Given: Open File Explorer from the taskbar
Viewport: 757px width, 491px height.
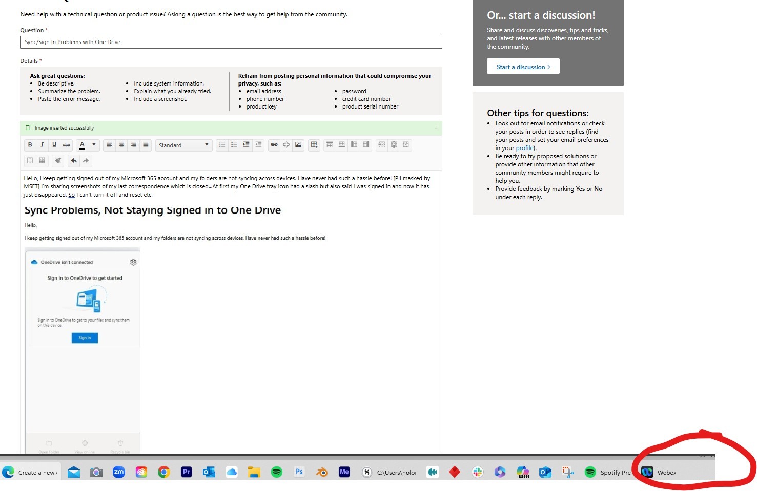Looking at the screenshot, I should (254, 472).
